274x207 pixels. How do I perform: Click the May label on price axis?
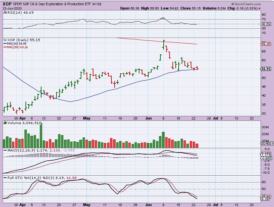(87, 118)
